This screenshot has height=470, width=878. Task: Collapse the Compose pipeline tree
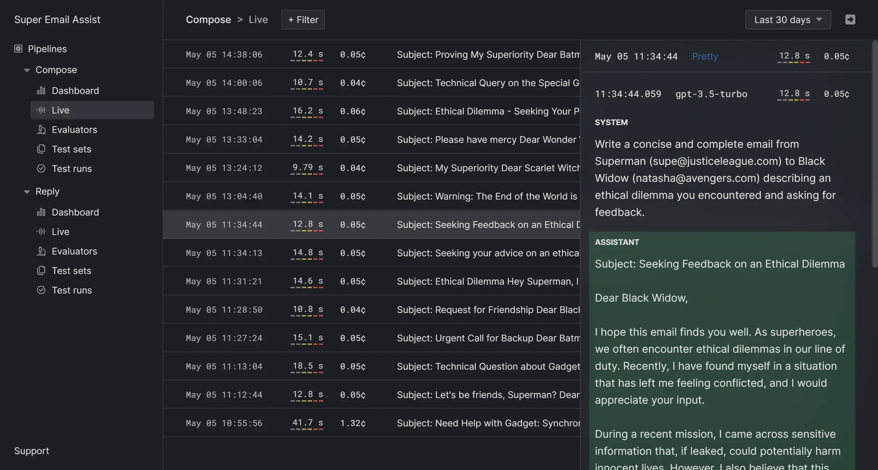click(x=27, y=70)
